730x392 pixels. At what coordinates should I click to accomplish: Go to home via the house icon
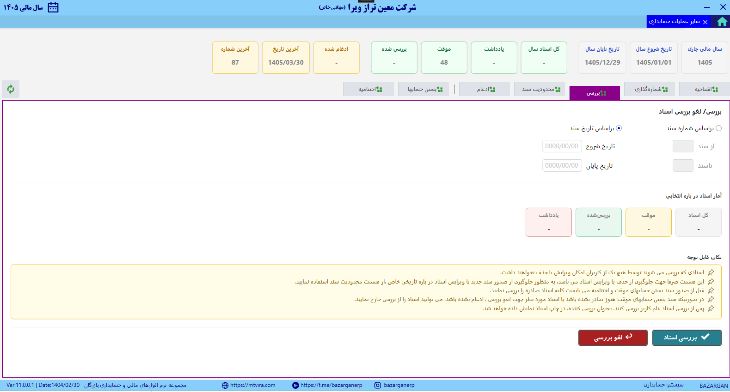click(x=722, y=22)
